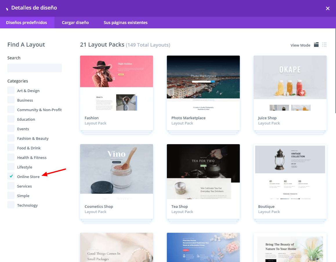336x262 pixels.
Task: Check the Events category
Action: coord(11,129)
